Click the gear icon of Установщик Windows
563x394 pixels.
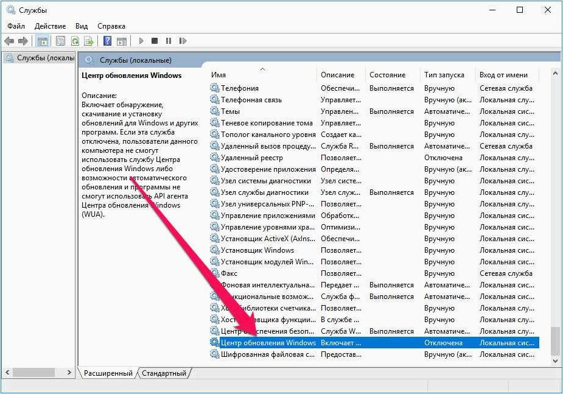pos(215,250)
